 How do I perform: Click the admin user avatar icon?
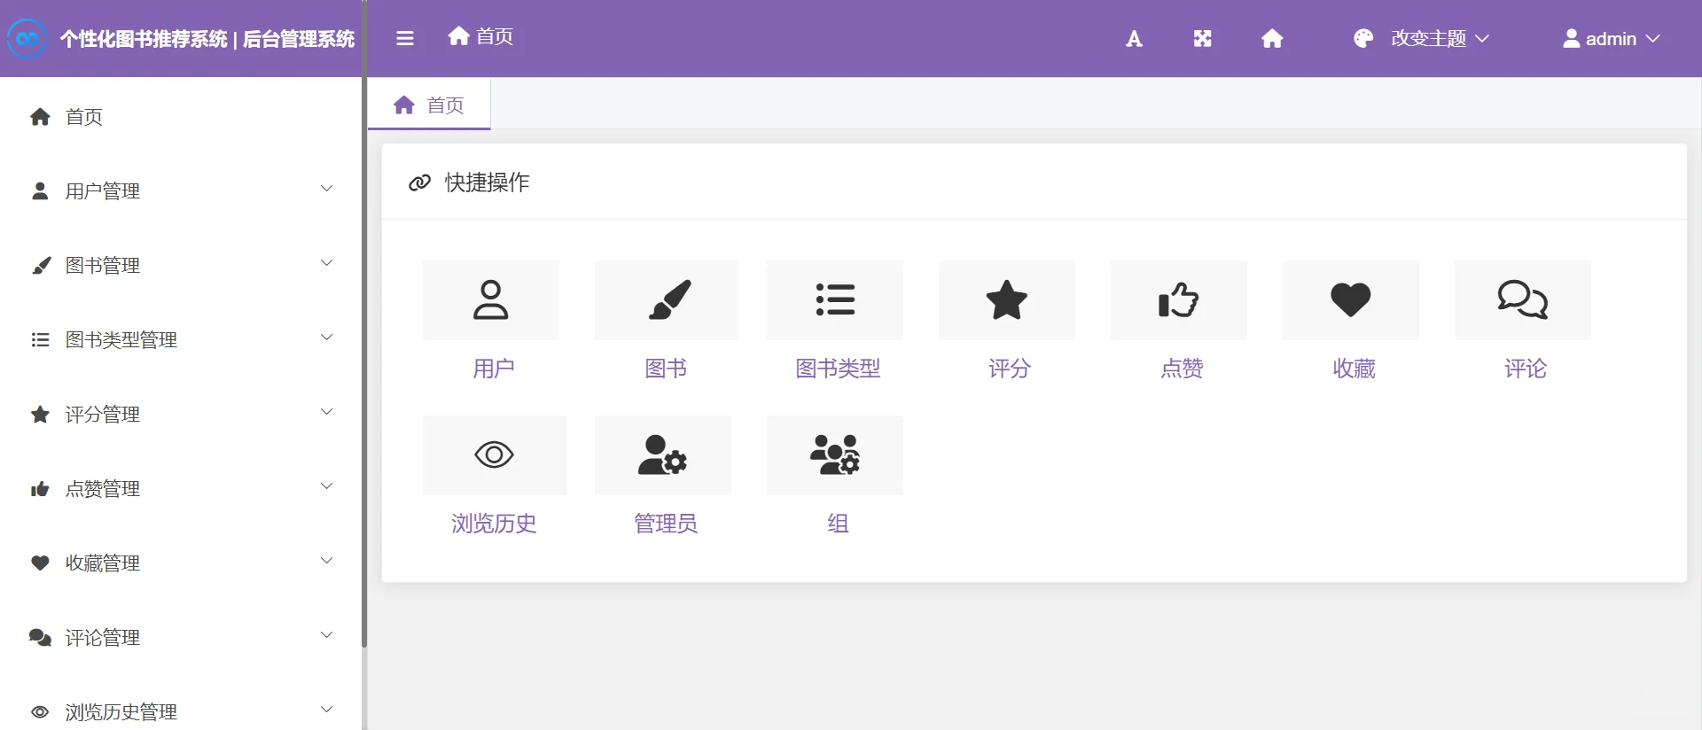tap(1571, 38)
